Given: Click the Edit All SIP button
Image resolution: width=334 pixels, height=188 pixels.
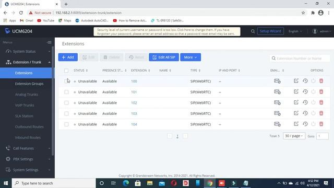Looking at the screenshot, I should 164,57.
